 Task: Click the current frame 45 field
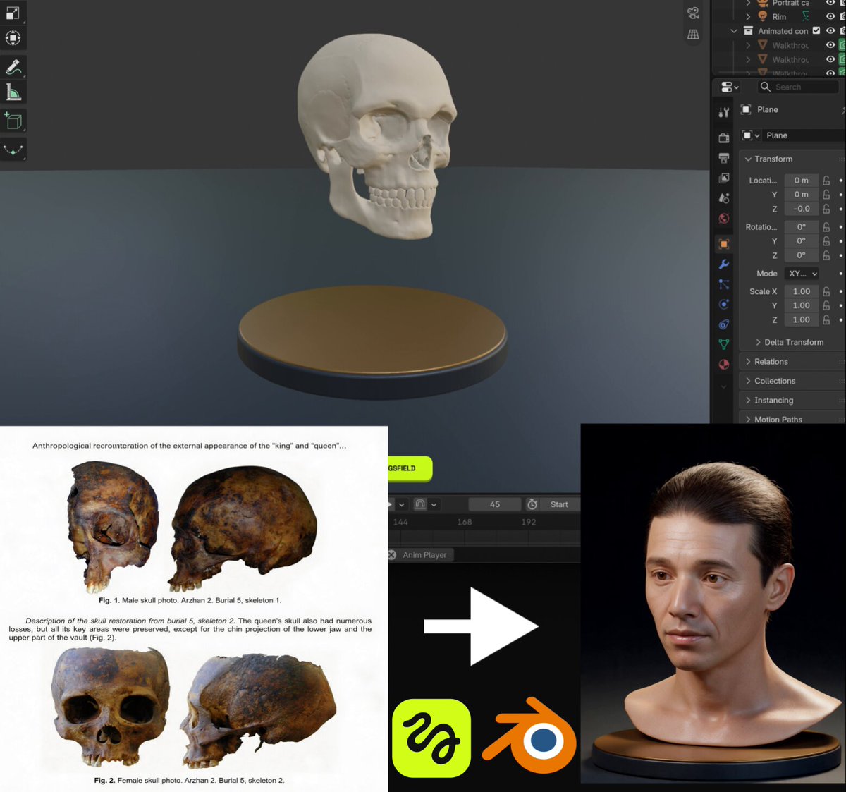click(495, 504)
